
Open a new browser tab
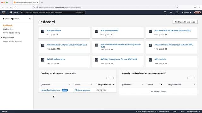pyautogui.click(x=42, y=3)
